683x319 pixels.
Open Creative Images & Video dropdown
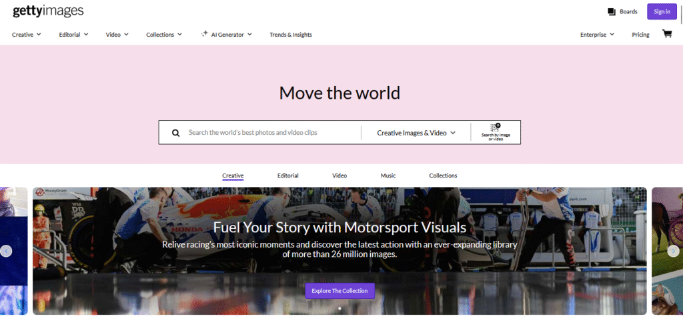(x=416, y=133)
